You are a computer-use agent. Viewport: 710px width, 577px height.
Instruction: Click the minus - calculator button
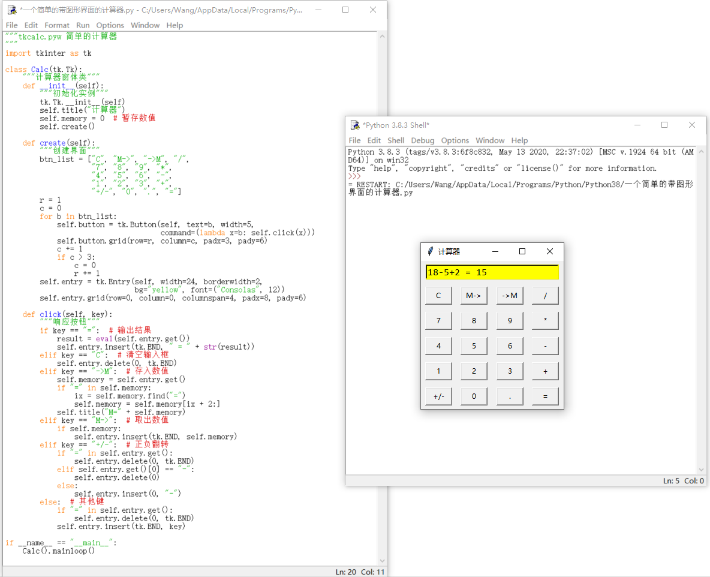tap(545, 345)
